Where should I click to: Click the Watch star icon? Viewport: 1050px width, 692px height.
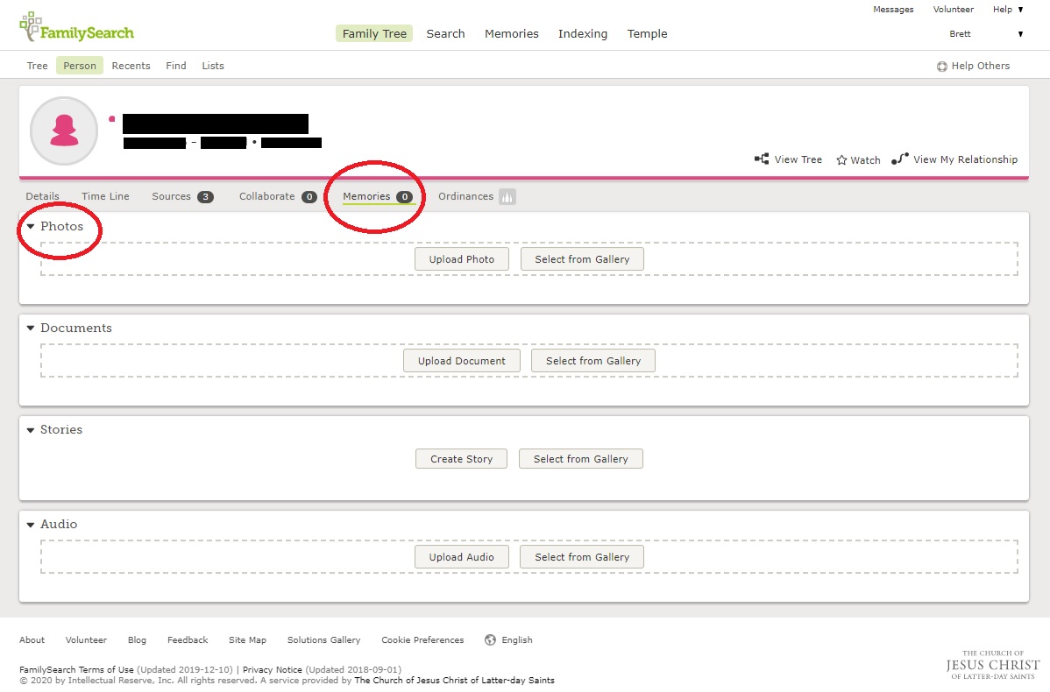[841, 160]
